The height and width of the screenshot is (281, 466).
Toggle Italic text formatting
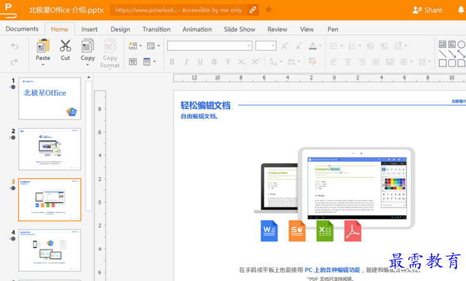point(186,62)
